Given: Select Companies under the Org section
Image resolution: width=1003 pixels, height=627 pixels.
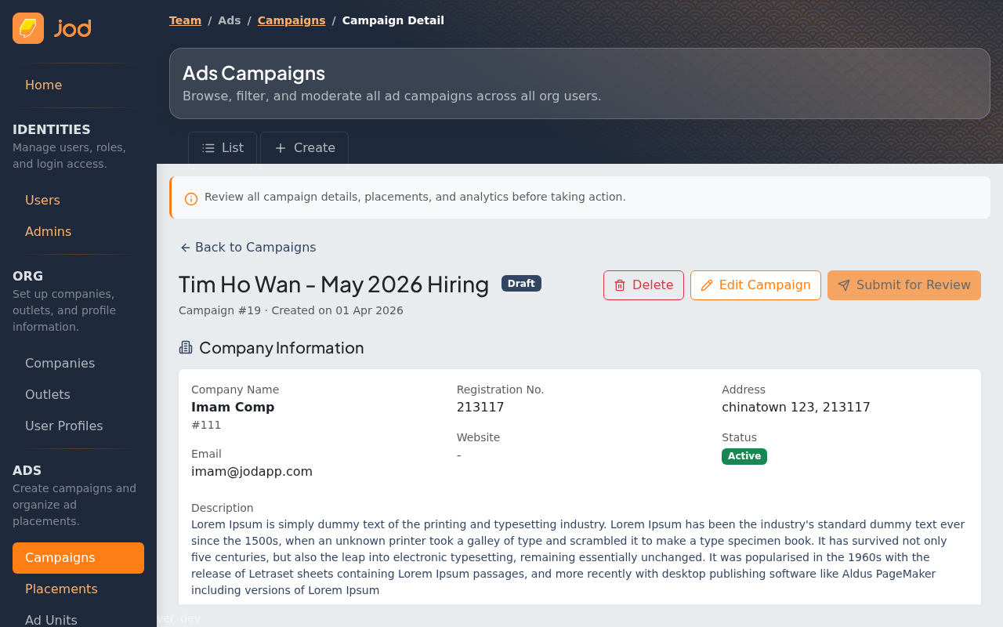Looking at the screenshot, I should (x=60, y=363).
